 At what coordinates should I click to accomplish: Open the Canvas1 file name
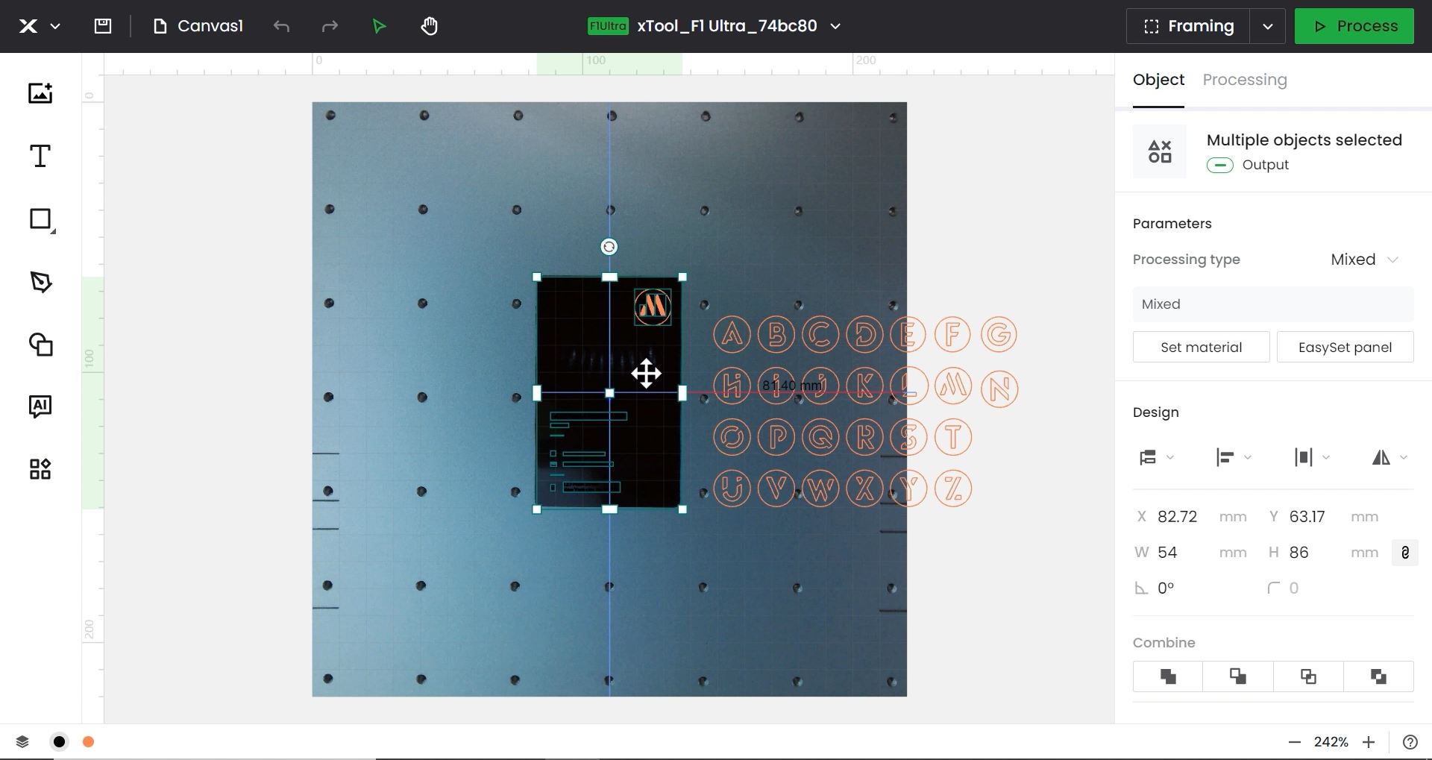click(x=198, y=26)
